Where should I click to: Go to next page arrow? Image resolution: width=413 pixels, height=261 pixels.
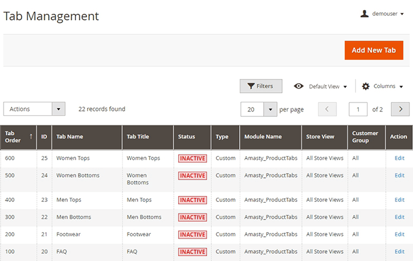400,109
